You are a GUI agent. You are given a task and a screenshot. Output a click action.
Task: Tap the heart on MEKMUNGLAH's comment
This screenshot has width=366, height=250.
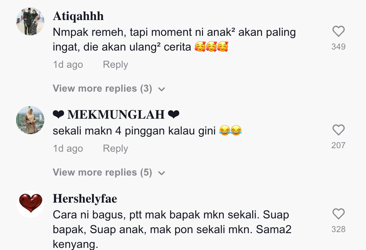tap(339, 130)
